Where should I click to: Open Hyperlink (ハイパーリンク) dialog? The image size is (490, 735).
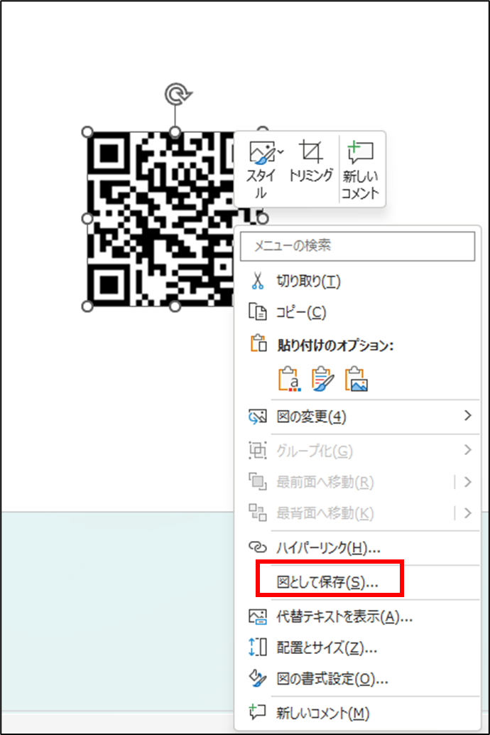(328, 547)
